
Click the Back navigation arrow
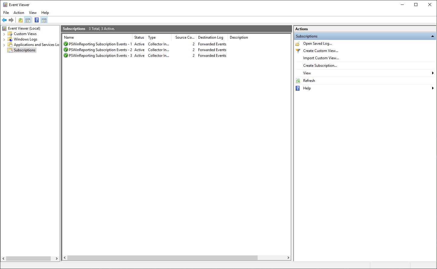click(4, 20)
